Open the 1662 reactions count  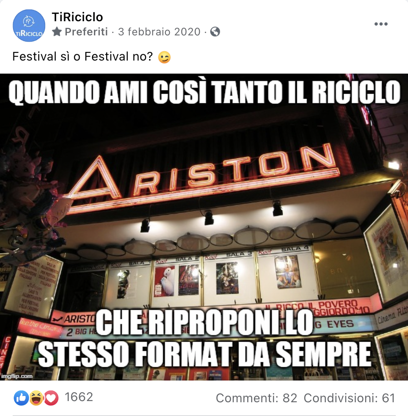pyautogui.click(x=79, y=397)
